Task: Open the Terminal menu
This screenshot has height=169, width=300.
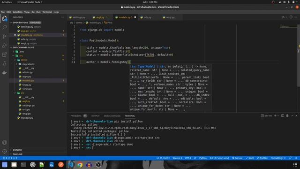Action: click(47, 12)
